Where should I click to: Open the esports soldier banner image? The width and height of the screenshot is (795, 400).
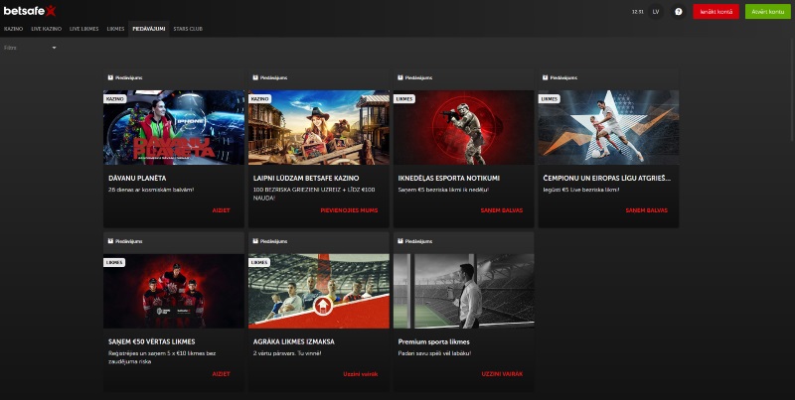(x=464, y=128)
